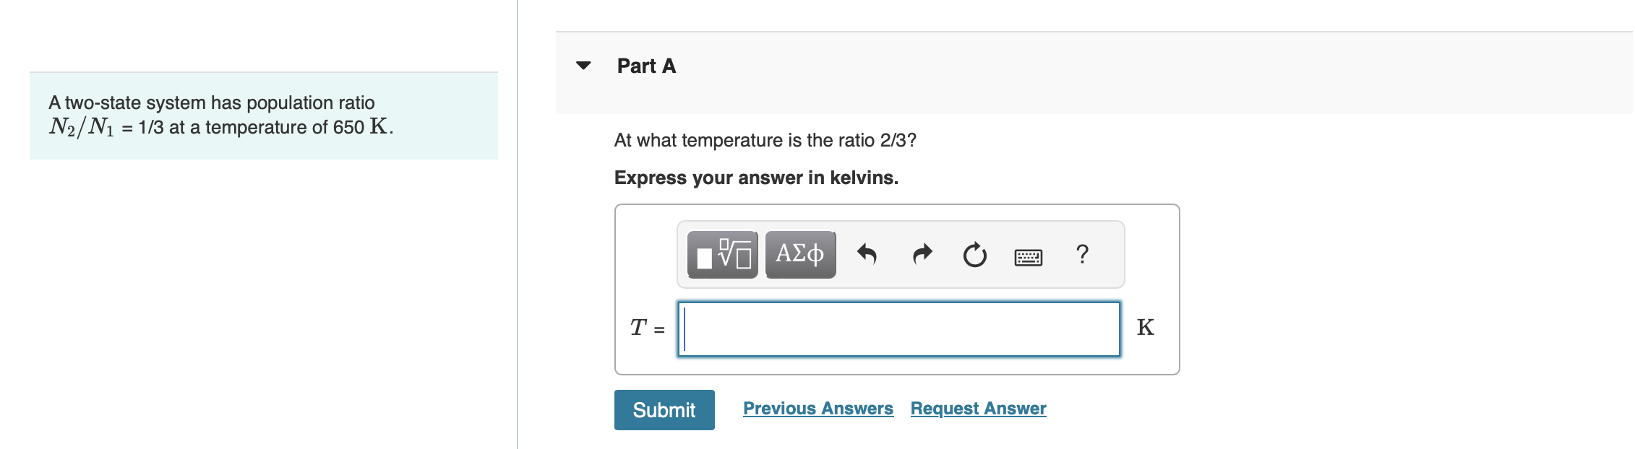Click the Express your answer in kelvins text
The image size is (1635, 449).
[x=755, y=178]
